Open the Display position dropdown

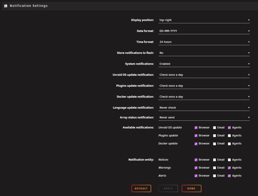click(x=204, y=20)
